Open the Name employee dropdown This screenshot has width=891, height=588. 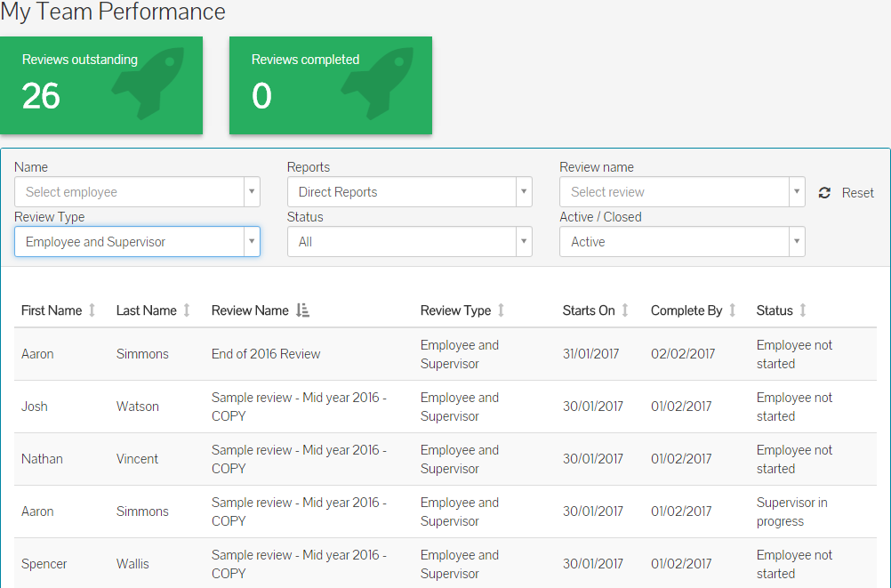tap(137, 191)
